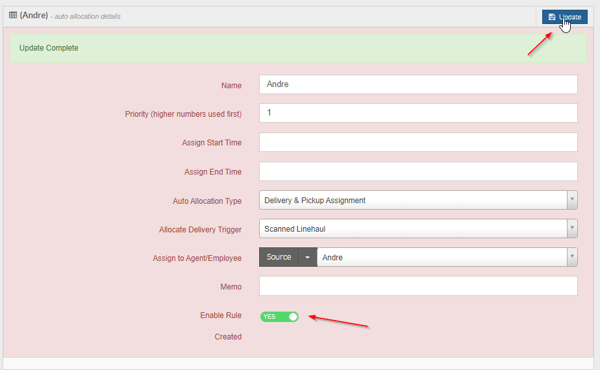This screenshot has width=600, height=370.
Task: Click the auto allocation details subtitle
Action: pyautogui.click(x=87, y=16)
